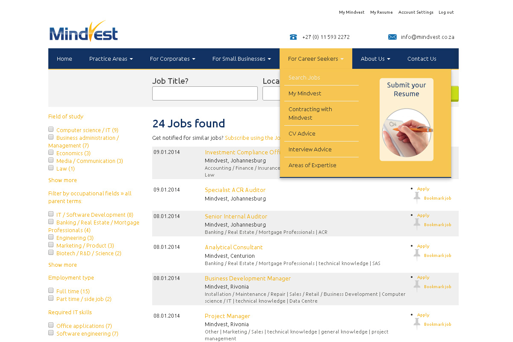Tick the Full time employment checkbox
This screenshot has width=513, height=342.
point(51,291)
